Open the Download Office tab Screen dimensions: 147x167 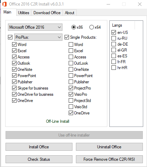pos(47,13)
